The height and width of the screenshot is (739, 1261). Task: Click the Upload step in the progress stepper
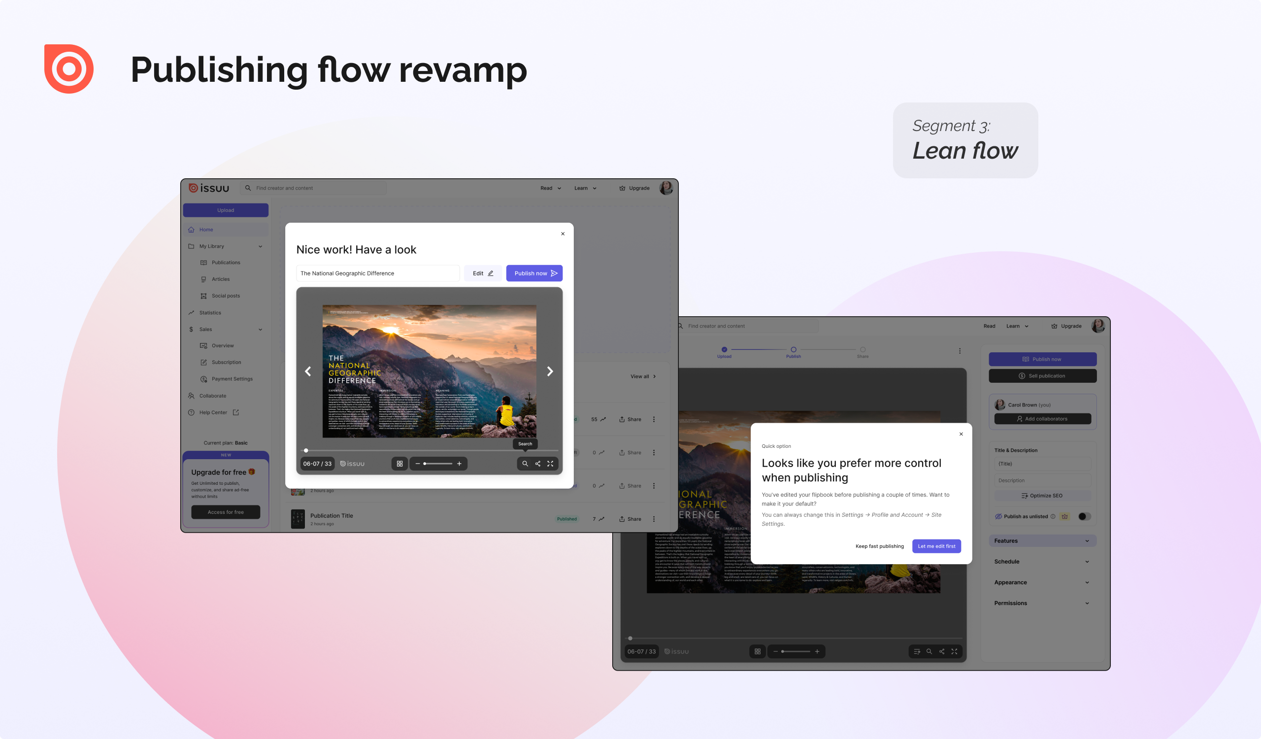click(724, 352)
